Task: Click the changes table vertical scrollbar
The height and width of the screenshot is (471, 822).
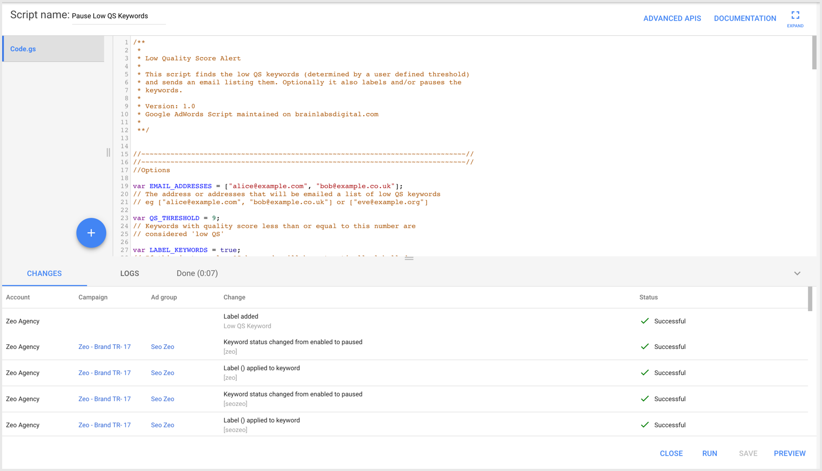Action: click(810, 299)
